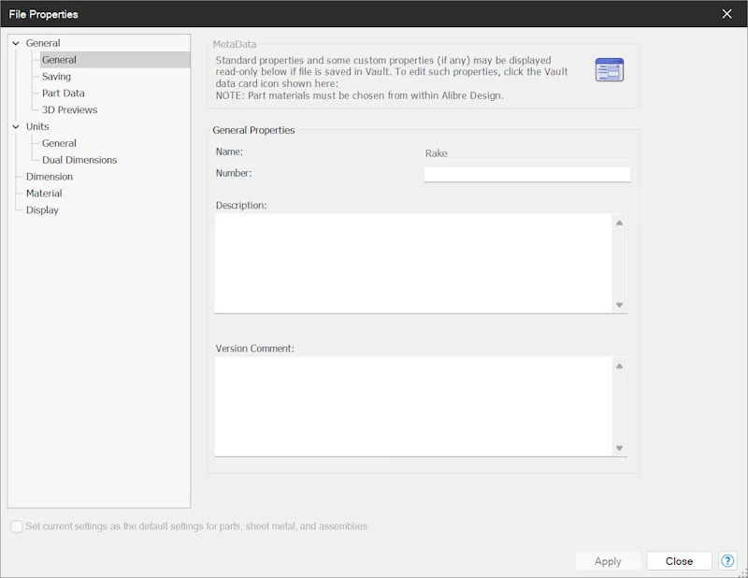Image resolution: width=748 pixels, height=578 pixels.
Task: Collapse the Units tree node
Action: click(x=16, y=126)
